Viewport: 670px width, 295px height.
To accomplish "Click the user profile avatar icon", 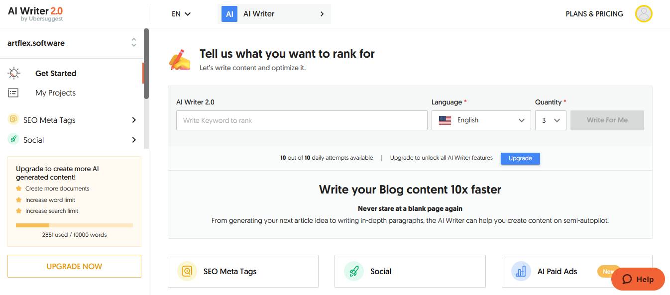I will pos(644,14).
